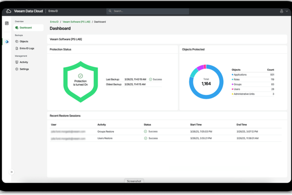Select the Users legend row
Viewport: 292px width, 195px height.
[253, 89]
